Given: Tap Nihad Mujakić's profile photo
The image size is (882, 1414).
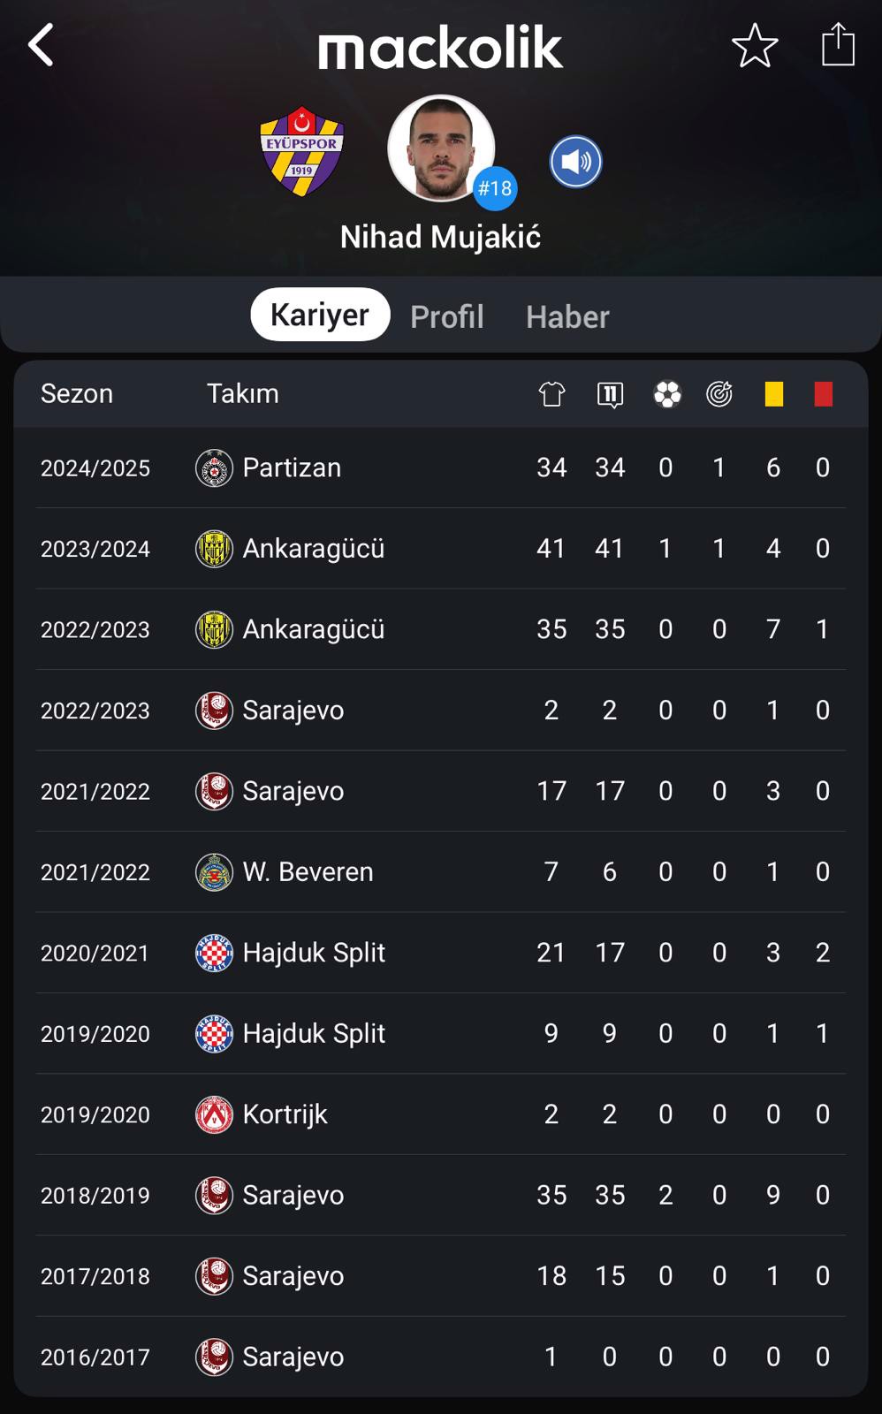Looking at the screenshot, I should (x=441, y=148).
